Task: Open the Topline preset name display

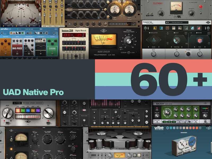Action: (177, 23)
